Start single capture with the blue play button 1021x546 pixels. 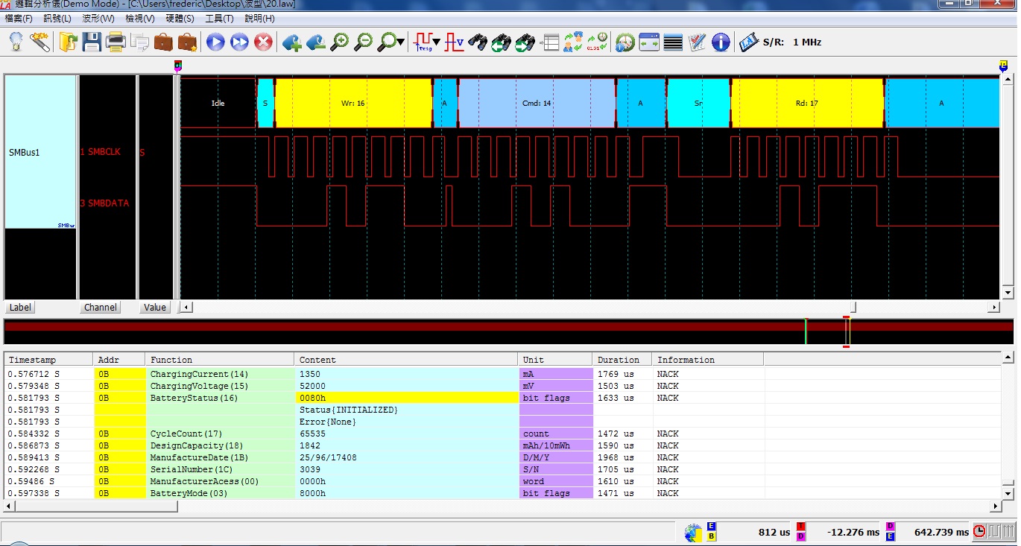(x=215, y=42)
